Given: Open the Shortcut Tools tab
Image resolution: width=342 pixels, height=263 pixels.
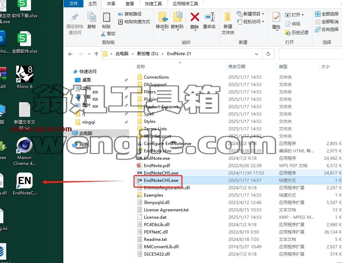Looking at the screenshot, I should coord(153,4).
